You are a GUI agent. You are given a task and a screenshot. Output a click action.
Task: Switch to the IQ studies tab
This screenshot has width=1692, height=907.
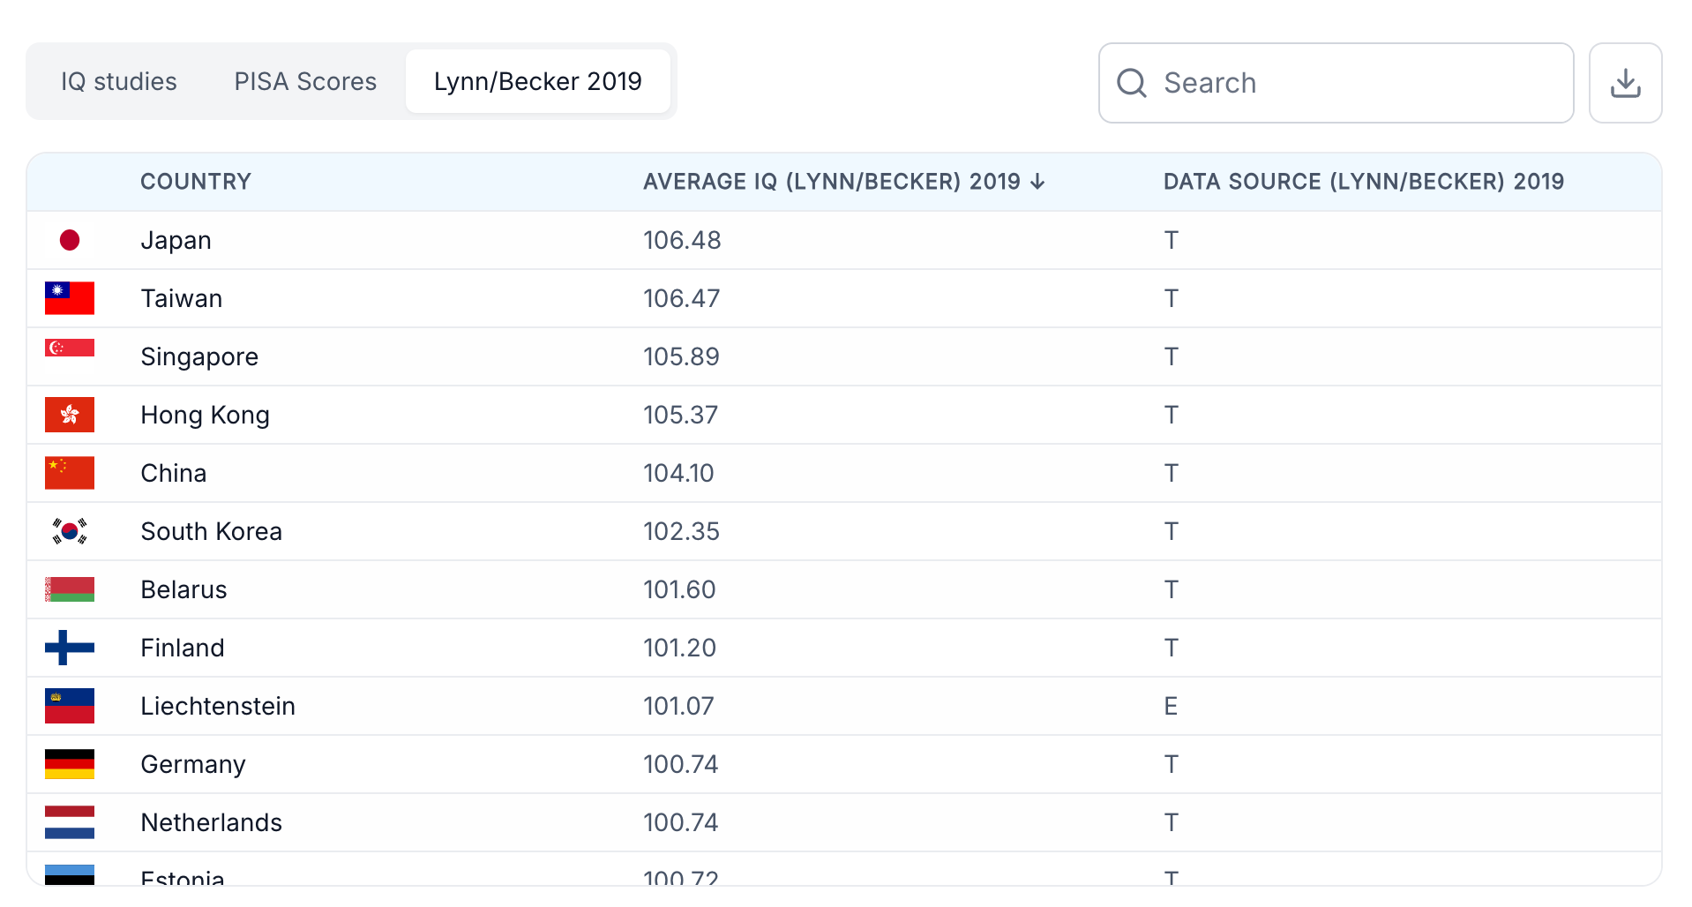(x=119, y=81)
